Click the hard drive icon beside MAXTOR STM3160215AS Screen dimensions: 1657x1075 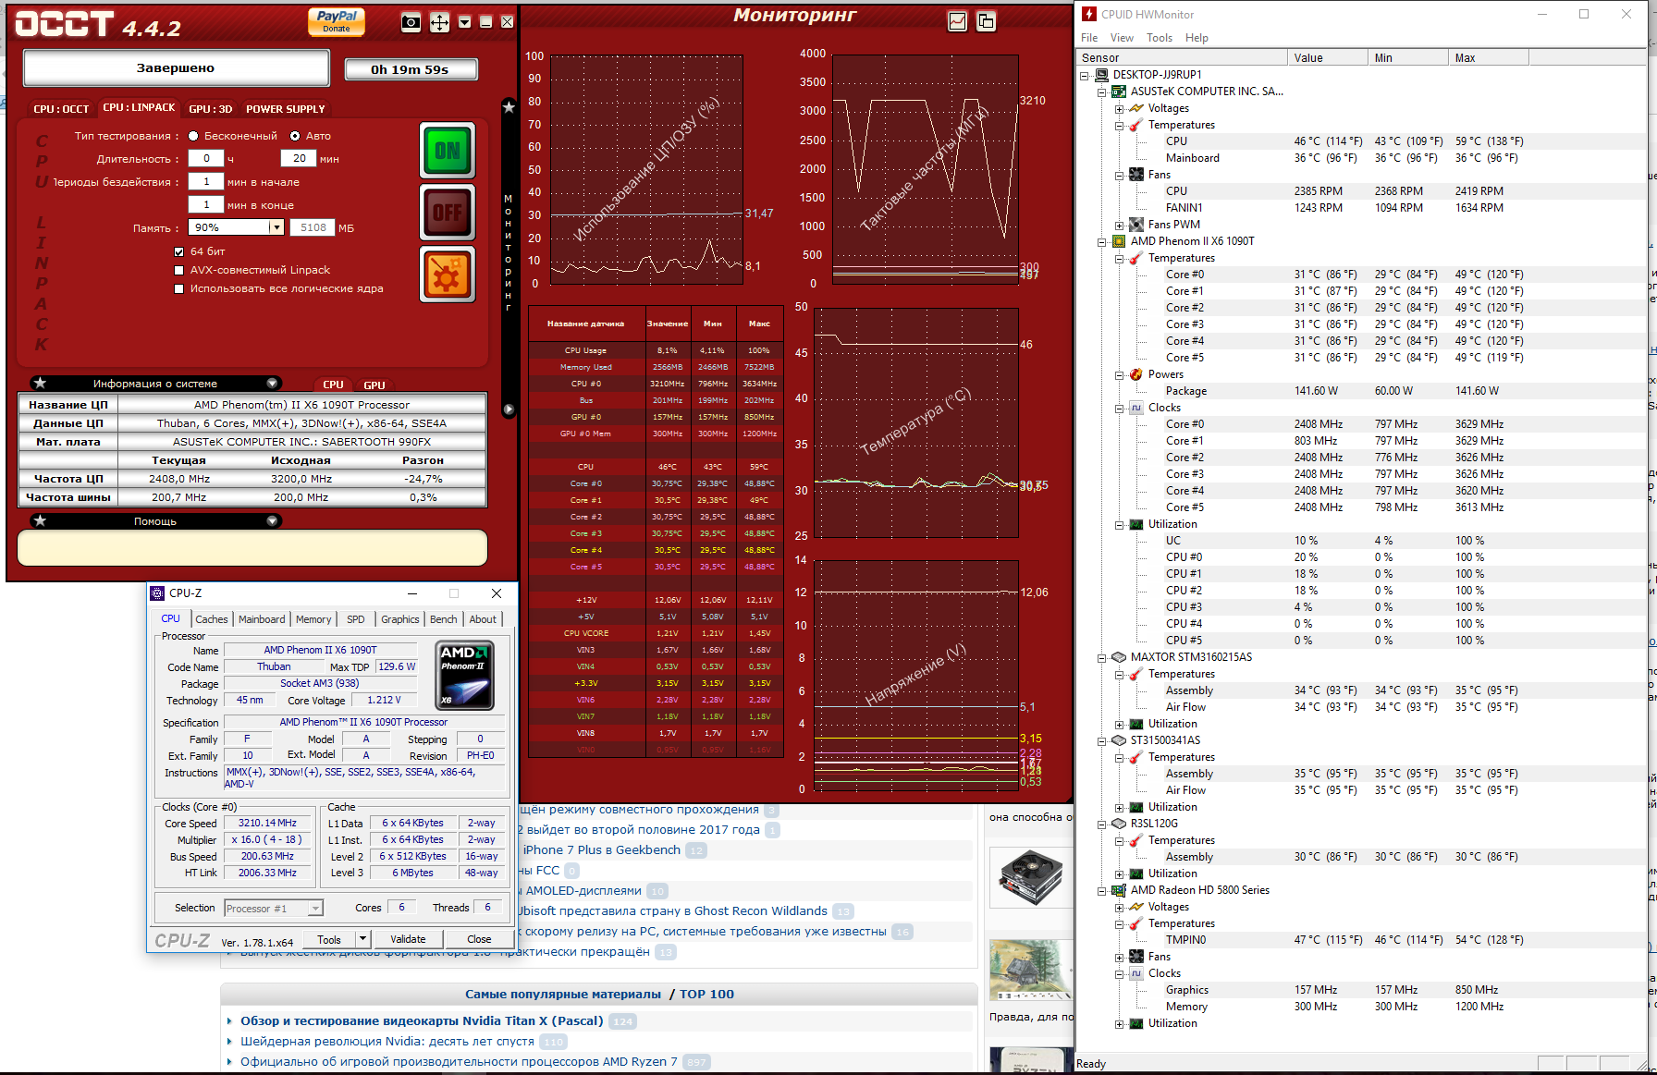tap(1119, 657)
